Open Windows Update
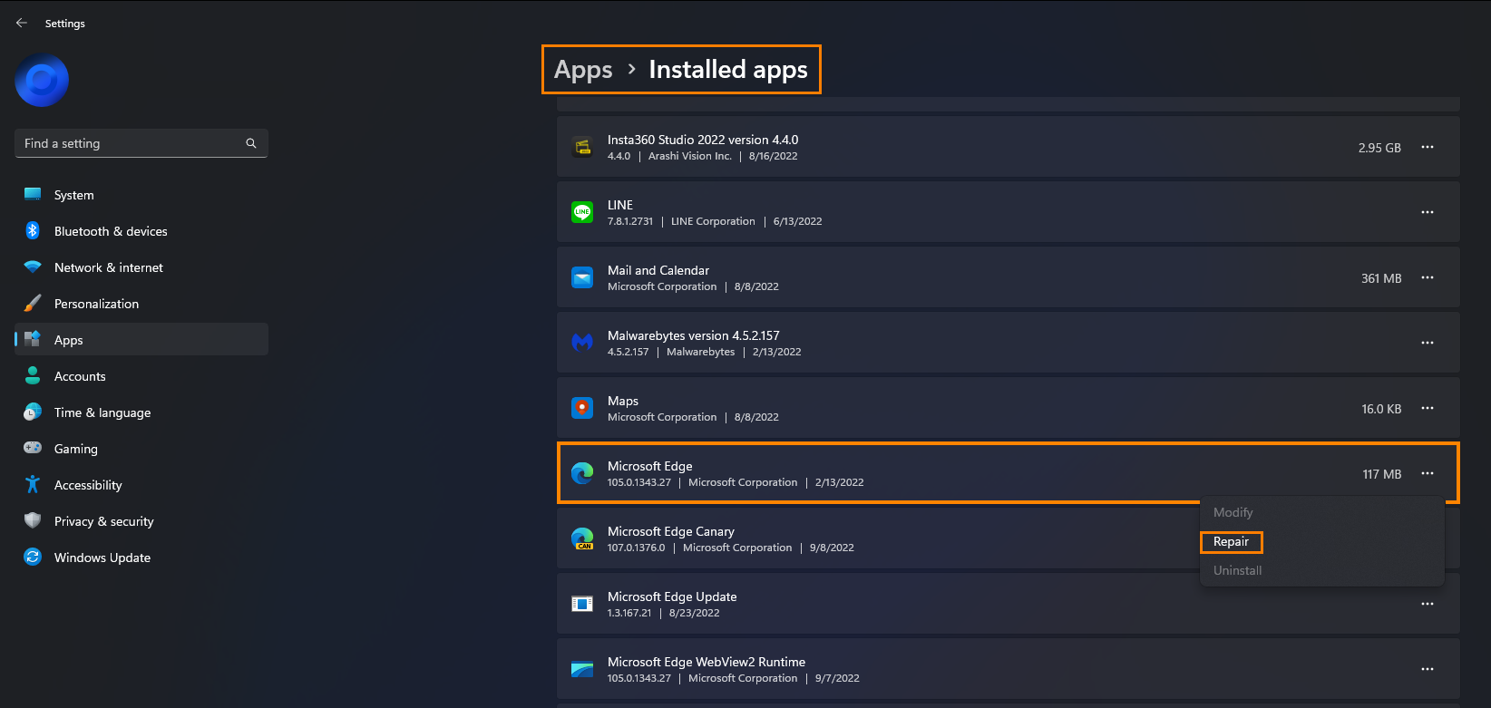The width and height of the screenshot is (1491, 708). pos(141,558)
